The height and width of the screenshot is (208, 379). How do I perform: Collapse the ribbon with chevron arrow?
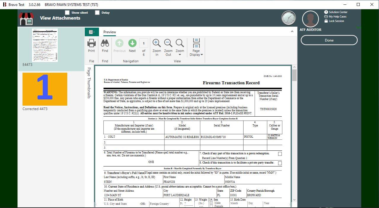292,31
